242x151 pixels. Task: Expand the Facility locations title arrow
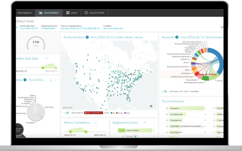(x=87, y=37)
